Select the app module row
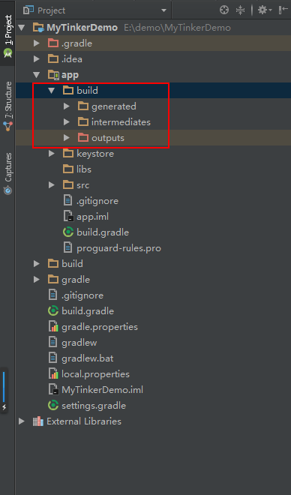 pos(153,75)
